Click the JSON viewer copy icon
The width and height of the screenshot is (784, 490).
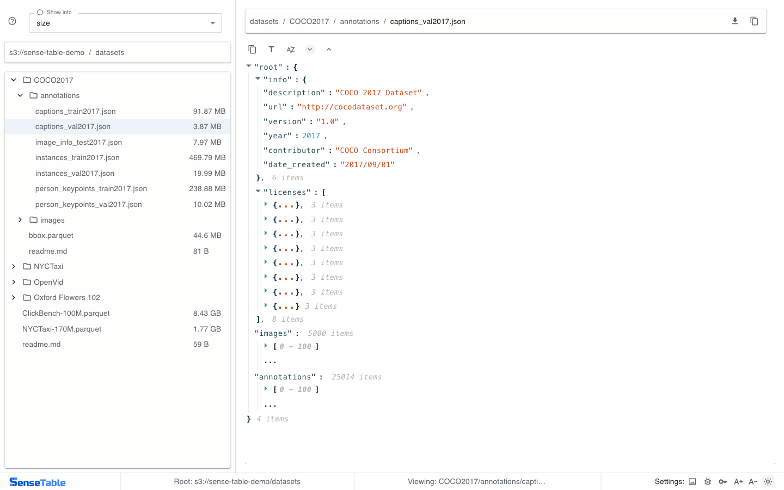point(252,50)
